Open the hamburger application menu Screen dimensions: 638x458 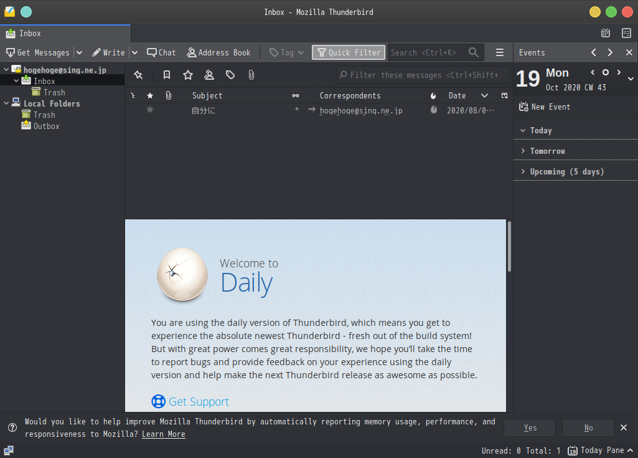(x=500, y=52)
